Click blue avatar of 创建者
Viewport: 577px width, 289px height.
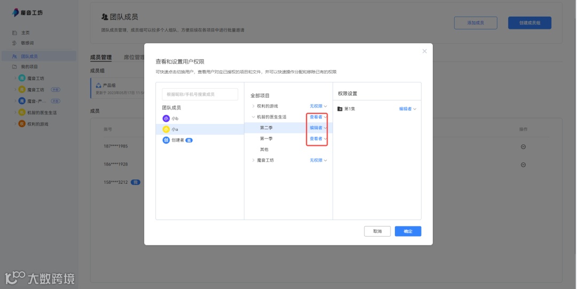click(166, 140)
